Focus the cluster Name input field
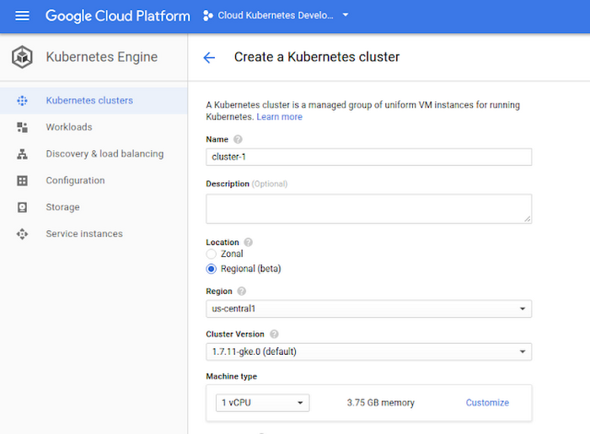The height and width of the screenshot is (434, 590). click(x=369, y=157)
